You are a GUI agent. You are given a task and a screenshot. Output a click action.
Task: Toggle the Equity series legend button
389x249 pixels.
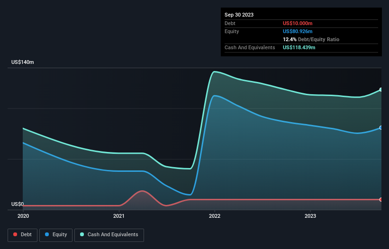click(56, 235)
